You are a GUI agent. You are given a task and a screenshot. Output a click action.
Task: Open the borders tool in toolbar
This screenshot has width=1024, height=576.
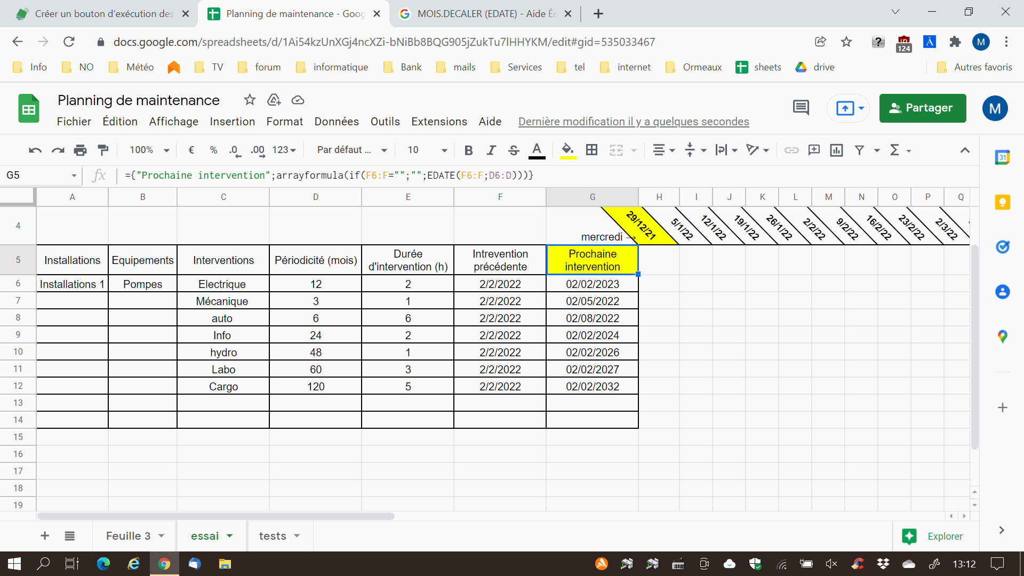click(591, 150)
